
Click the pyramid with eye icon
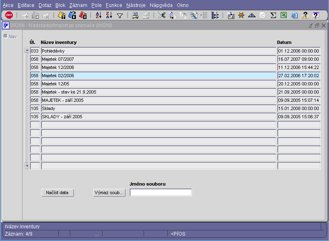[251, 15]
